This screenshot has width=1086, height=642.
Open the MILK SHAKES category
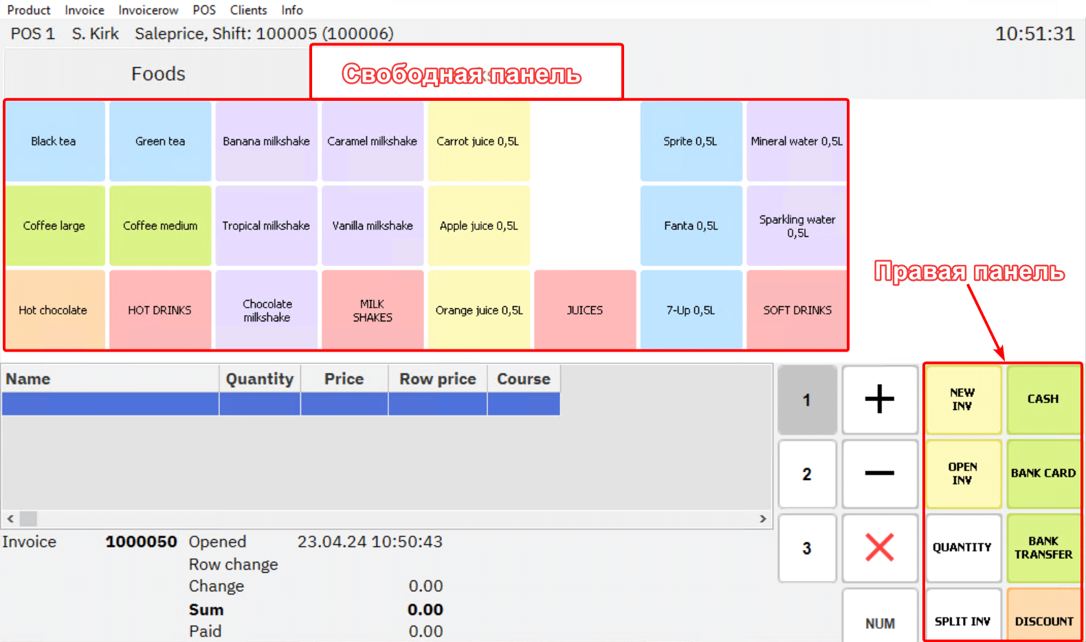click(x=373, y=310)
